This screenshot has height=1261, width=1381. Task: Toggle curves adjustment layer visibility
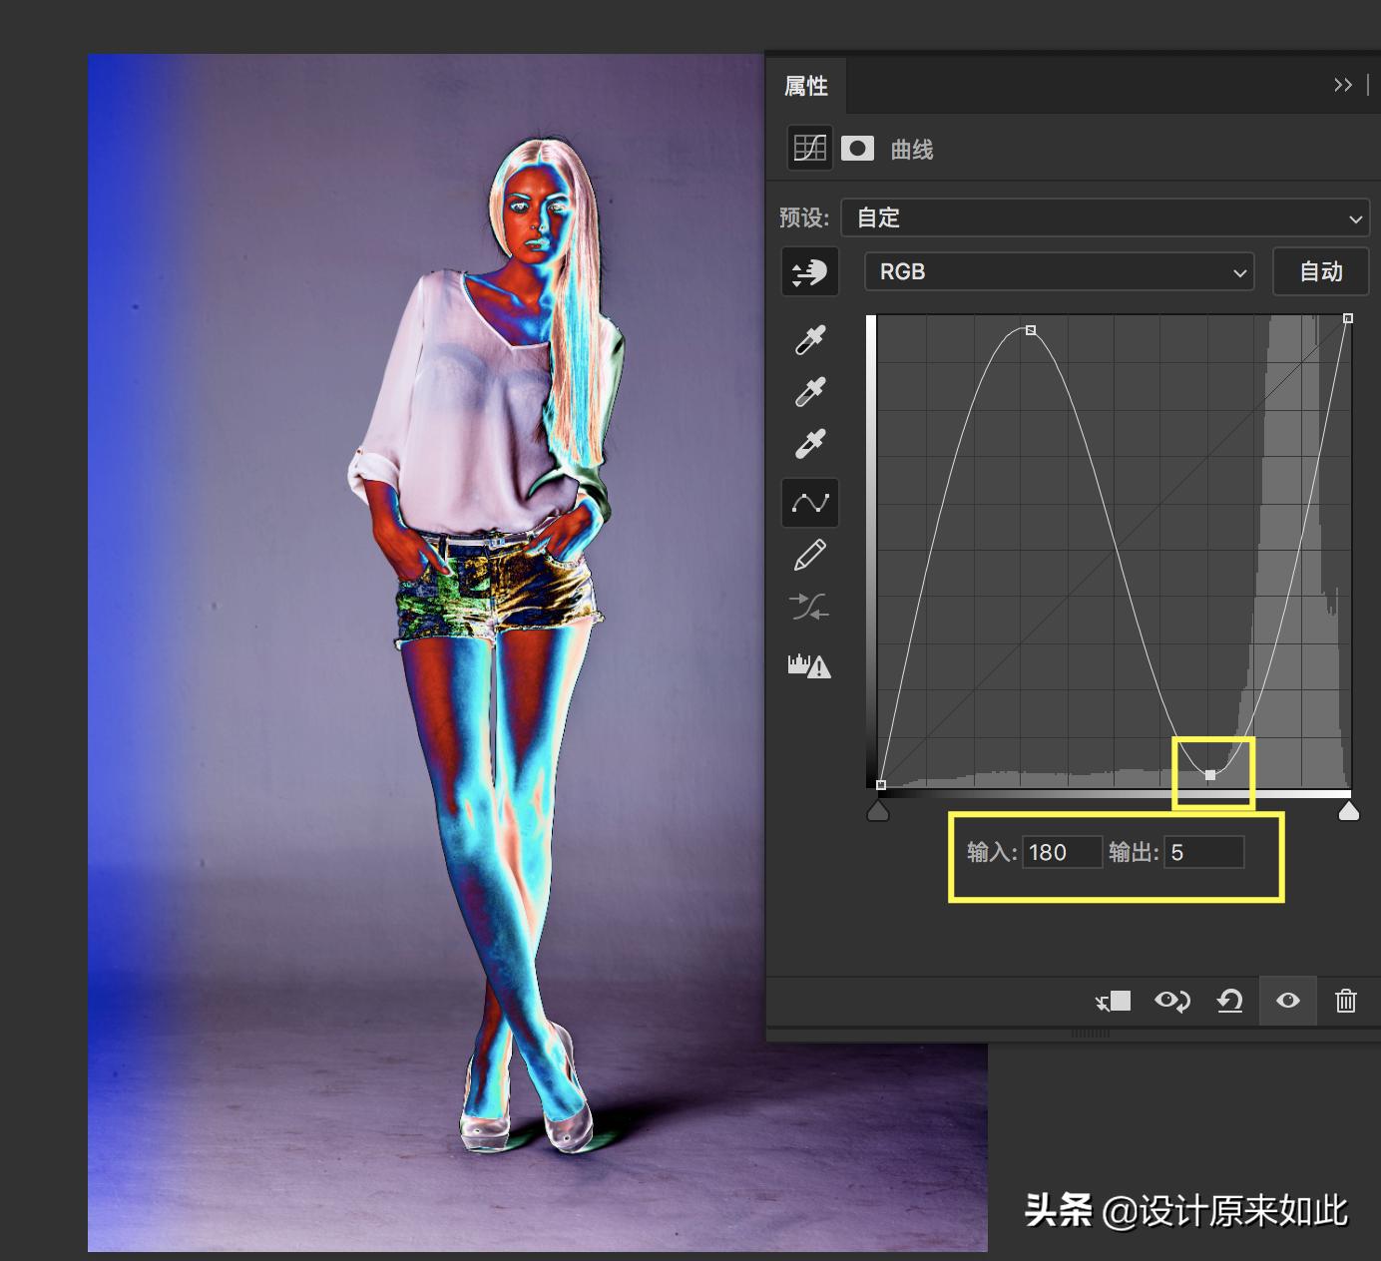pyautogui.click(x=1287, y=1001)
